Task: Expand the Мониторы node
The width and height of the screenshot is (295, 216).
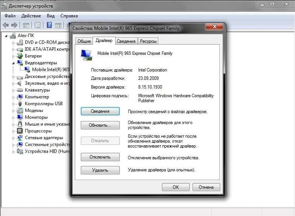Action: point(13,118)
